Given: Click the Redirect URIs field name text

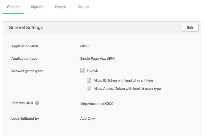Looking at the screenshot, I should coord(22,103).
